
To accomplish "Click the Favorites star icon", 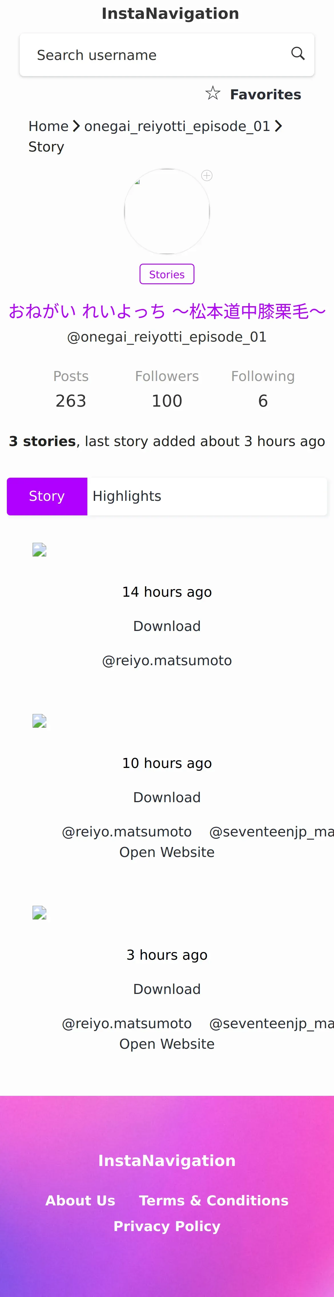I will tap(213, 94).
